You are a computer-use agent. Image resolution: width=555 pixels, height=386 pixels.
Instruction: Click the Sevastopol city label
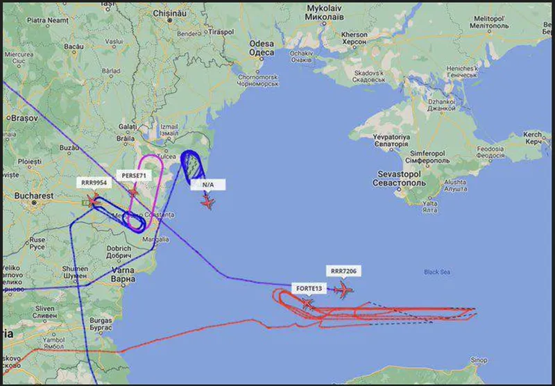pos(399,178)
